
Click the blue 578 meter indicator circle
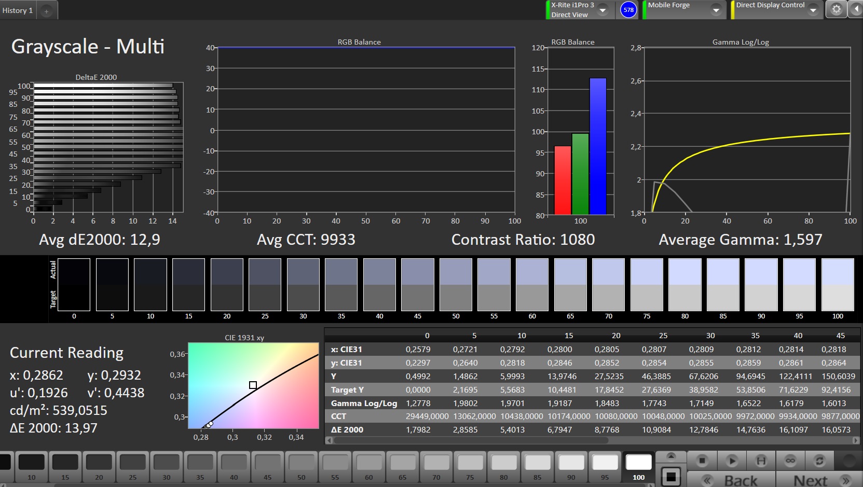[628, 10]
